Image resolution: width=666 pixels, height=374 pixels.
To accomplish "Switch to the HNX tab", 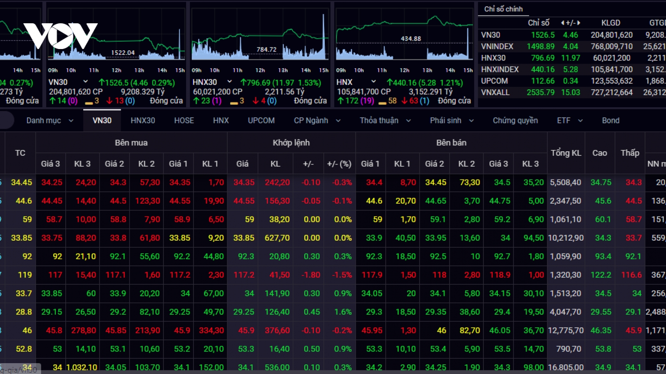I will pos(221,121).
